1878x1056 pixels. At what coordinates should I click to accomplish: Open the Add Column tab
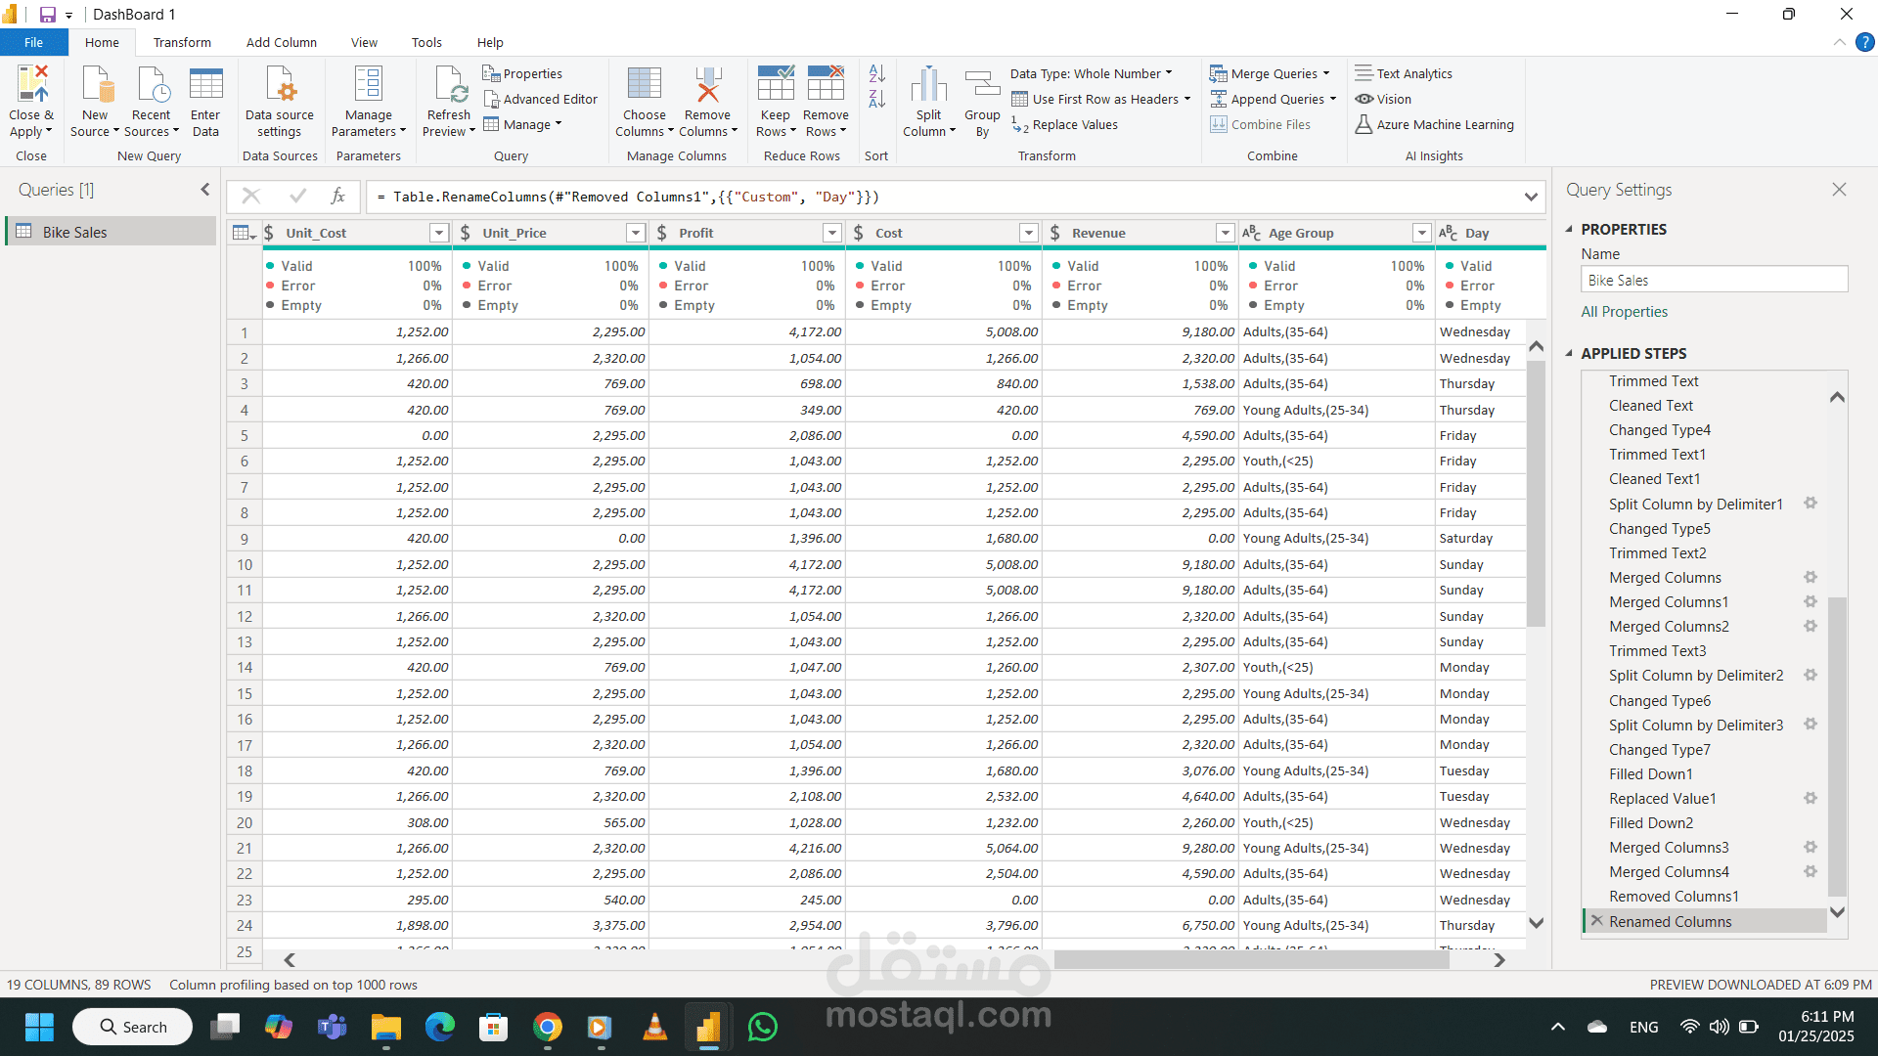(x=281, y=42)
